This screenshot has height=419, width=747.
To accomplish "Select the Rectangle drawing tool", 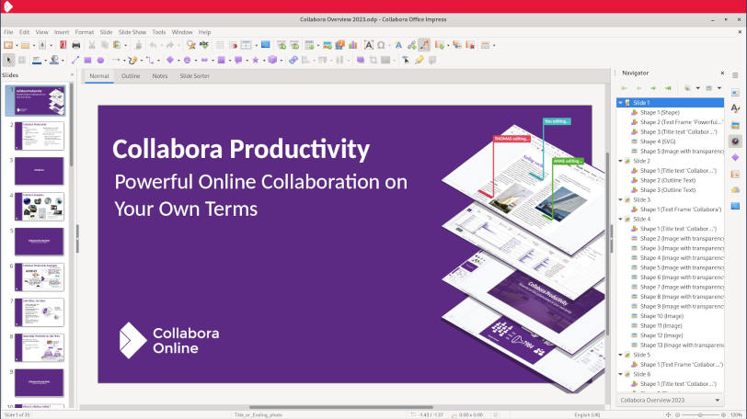I will [x=87, y=60].
